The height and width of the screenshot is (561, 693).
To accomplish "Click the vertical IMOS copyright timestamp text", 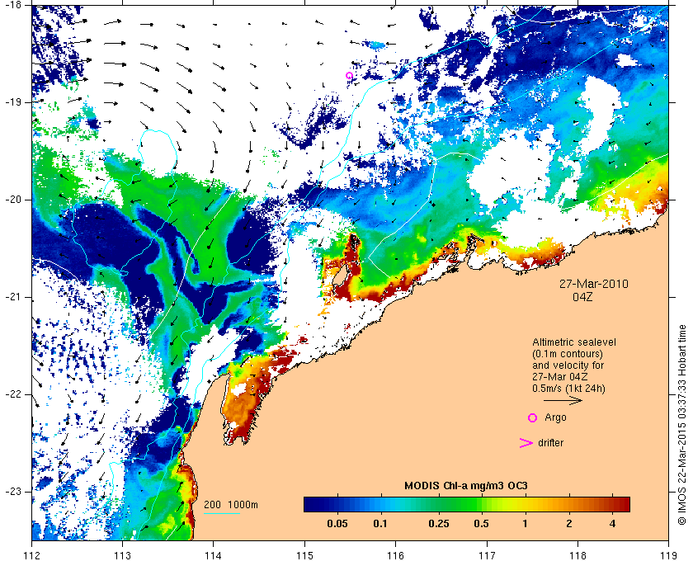I will click(x=682, y=425).
